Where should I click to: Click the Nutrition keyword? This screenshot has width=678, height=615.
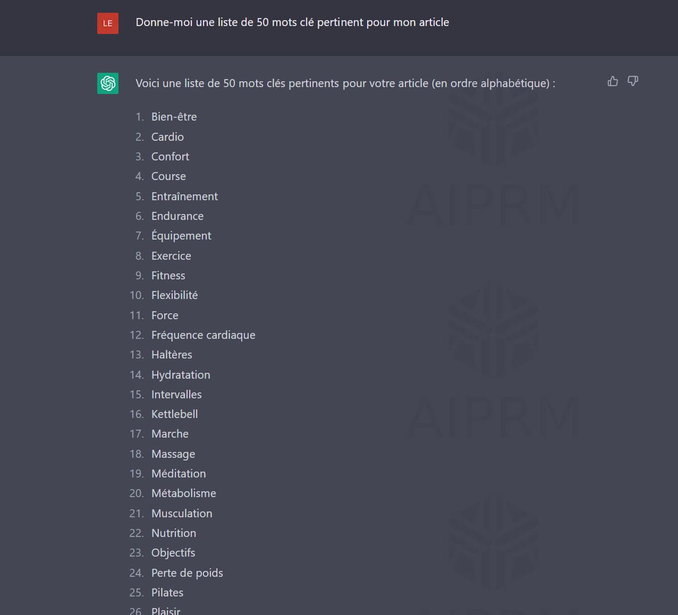(x=174, y=533)
